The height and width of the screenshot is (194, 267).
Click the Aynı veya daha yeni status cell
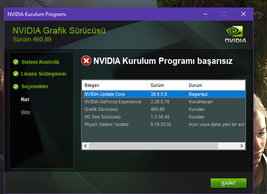point(217,124)
